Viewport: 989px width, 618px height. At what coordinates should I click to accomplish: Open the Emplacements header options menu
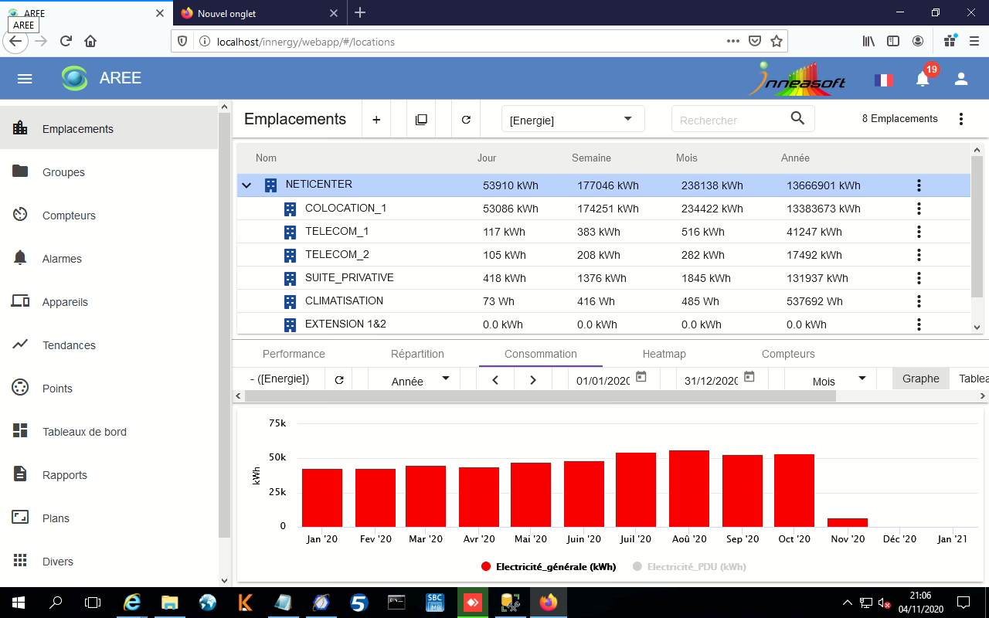961,119
